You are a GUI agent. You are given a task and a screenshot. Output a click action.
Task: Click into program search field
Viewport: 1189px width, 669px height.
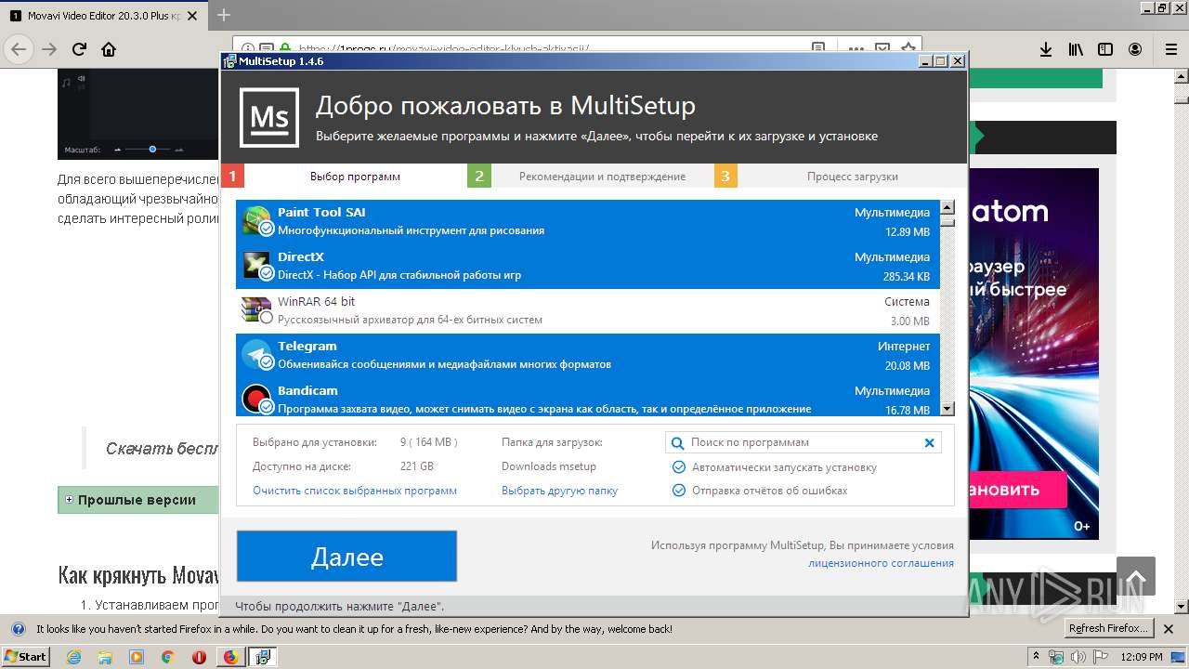click(804, 443)
